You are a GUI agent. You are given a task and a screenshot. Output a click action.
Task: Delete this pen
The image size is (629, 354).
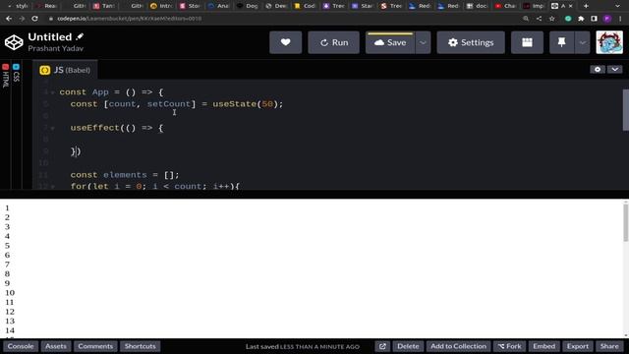408,346
